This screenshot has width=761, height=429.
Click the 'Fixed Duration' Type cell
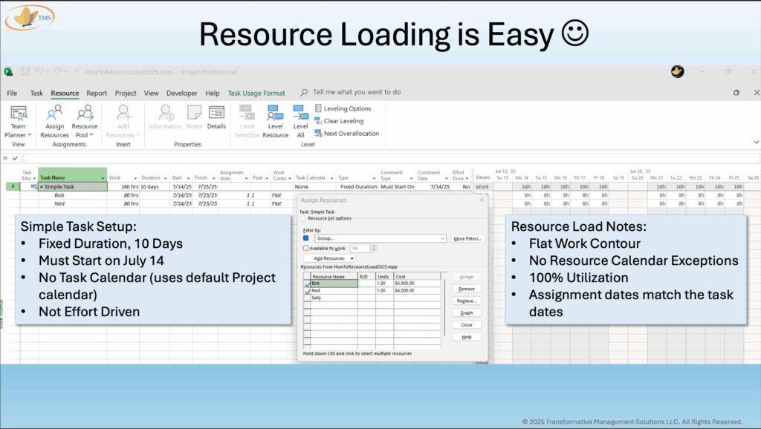click(x=357, y=186)
